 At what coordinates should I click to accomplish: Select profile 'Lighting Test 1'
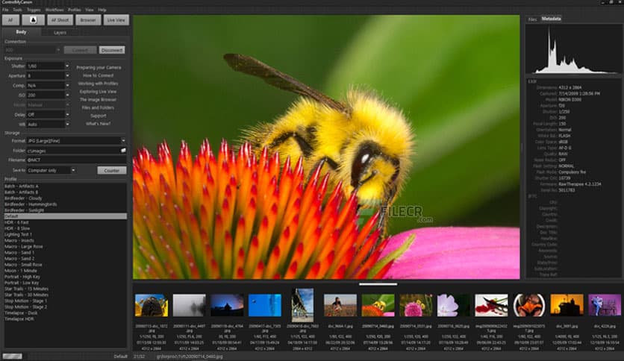[19, 234]
